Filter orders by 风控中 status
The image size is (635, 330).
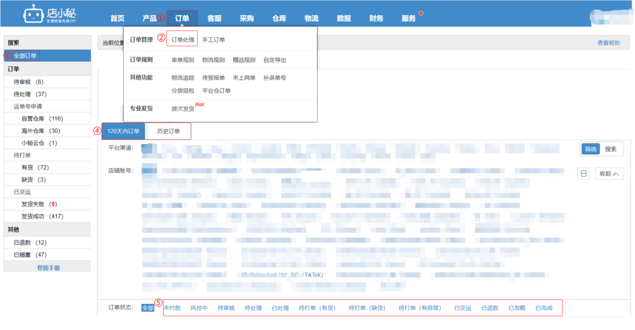(199, 308)
